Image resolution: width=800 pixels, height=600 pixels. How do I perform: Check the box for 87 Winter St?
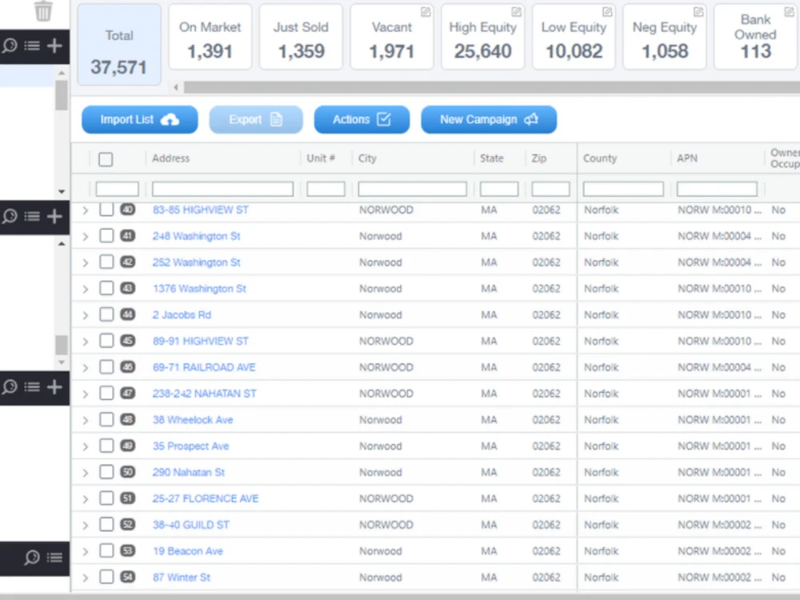pyautogui.click(x=106, y=577)
